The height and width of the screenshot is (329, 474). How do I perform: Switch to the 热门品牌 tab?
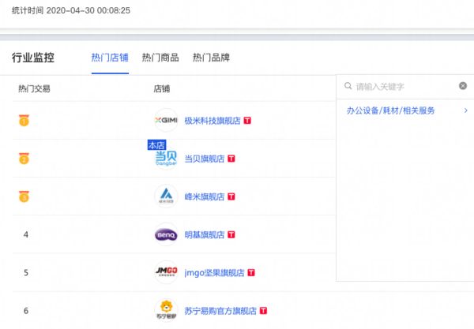click(x=211, y=58)
